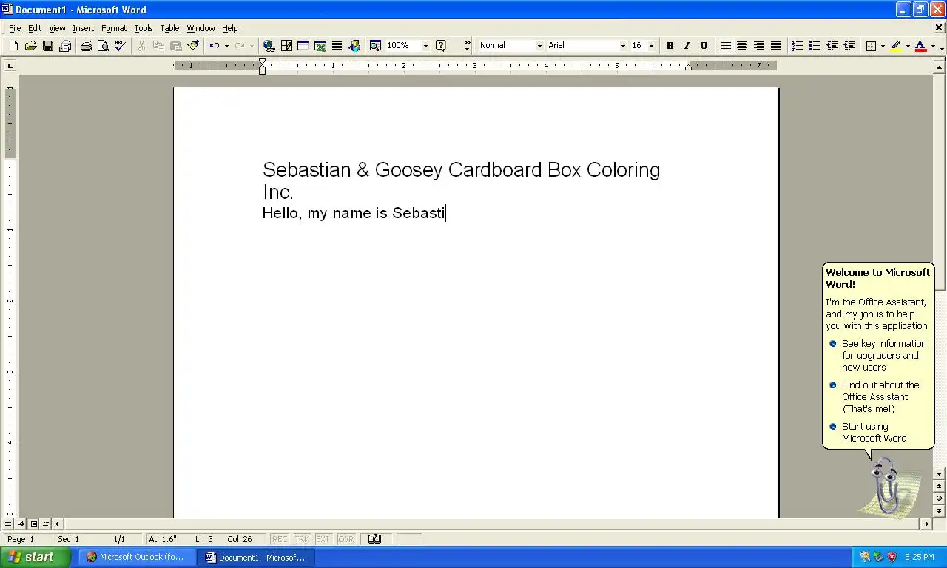Run Spelling and Grammar check

coord(120,46)
